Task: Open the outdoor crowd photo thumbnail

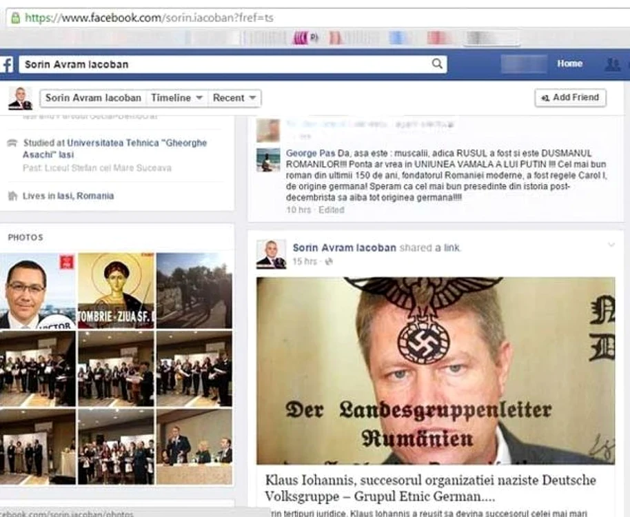Action: click(194, 290)
